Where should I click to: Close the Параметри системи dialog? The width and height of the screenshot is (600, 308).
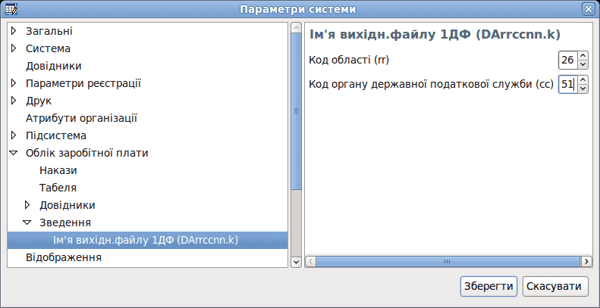point(587,10)
